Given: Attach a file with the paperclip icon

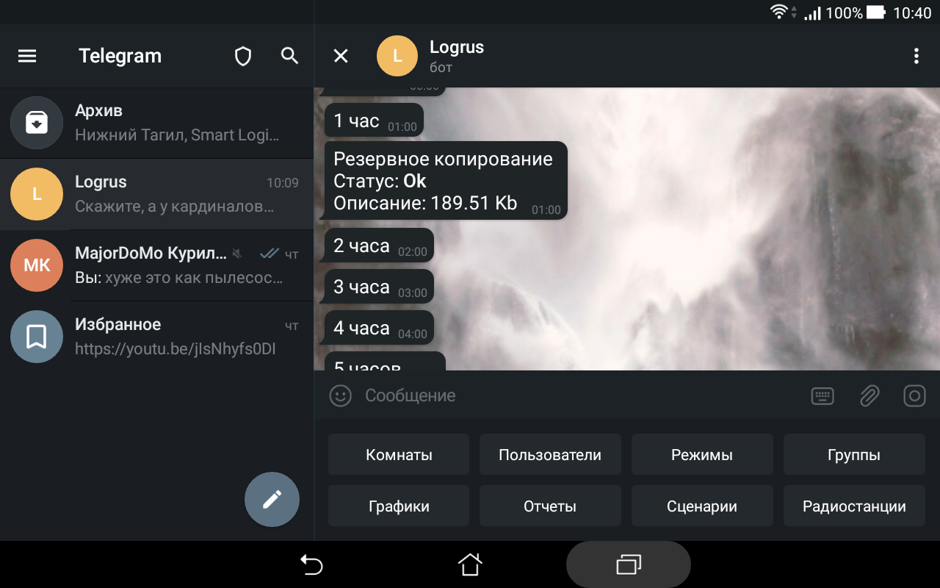Looking at the screenshot, I should point(869,395).
